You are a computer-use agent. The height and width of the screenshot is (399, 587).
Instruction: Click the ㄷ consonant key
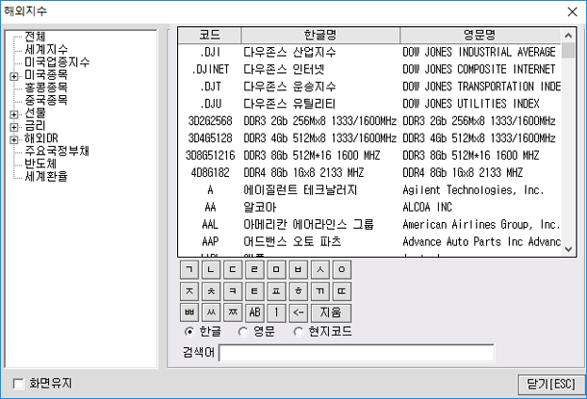click(233, 270)
